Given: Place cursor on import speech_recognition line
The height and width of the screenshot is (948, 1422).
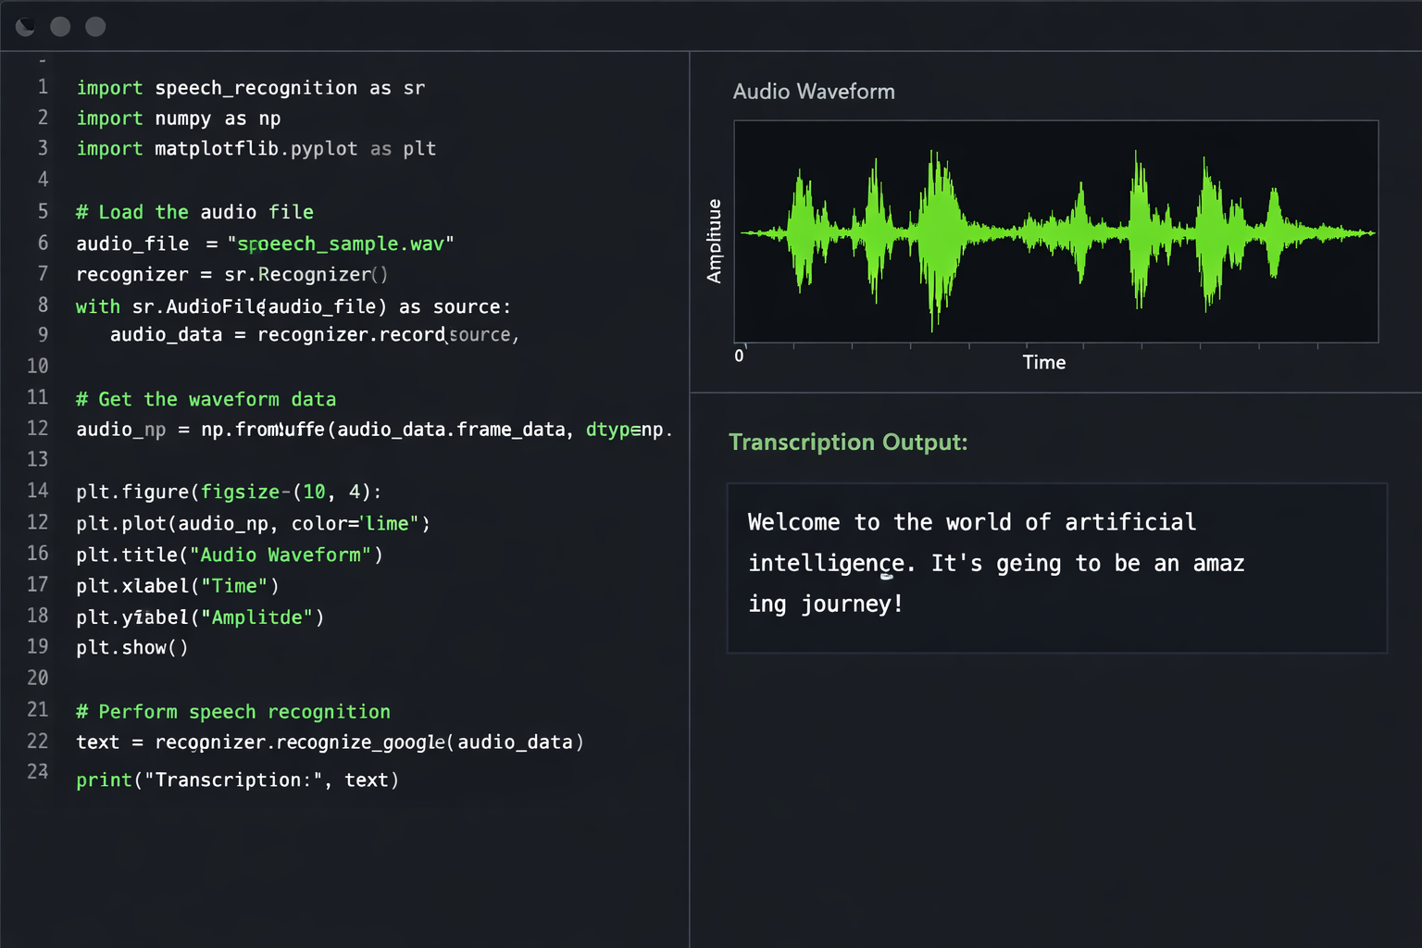Looking at the screenshot, I should tap(250, 88).
